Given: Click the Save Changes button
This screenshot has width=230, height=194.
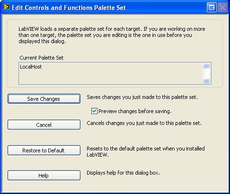Looking at the screenshot, I should pyautogui.click(x=44, y=99).
